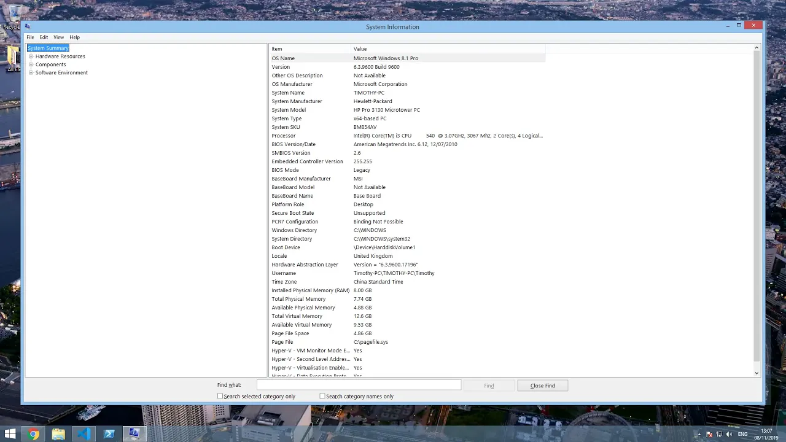Select System Information taskbar icon
Viewport: 786px width, 442px height.
134,434
